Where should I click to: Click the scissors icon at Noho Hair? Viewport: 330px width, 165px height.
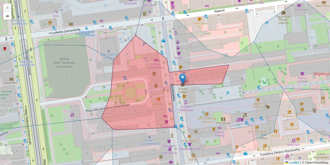point(293,141)
